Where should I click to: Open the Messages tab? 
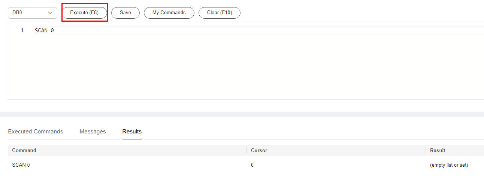click(93, 132)
